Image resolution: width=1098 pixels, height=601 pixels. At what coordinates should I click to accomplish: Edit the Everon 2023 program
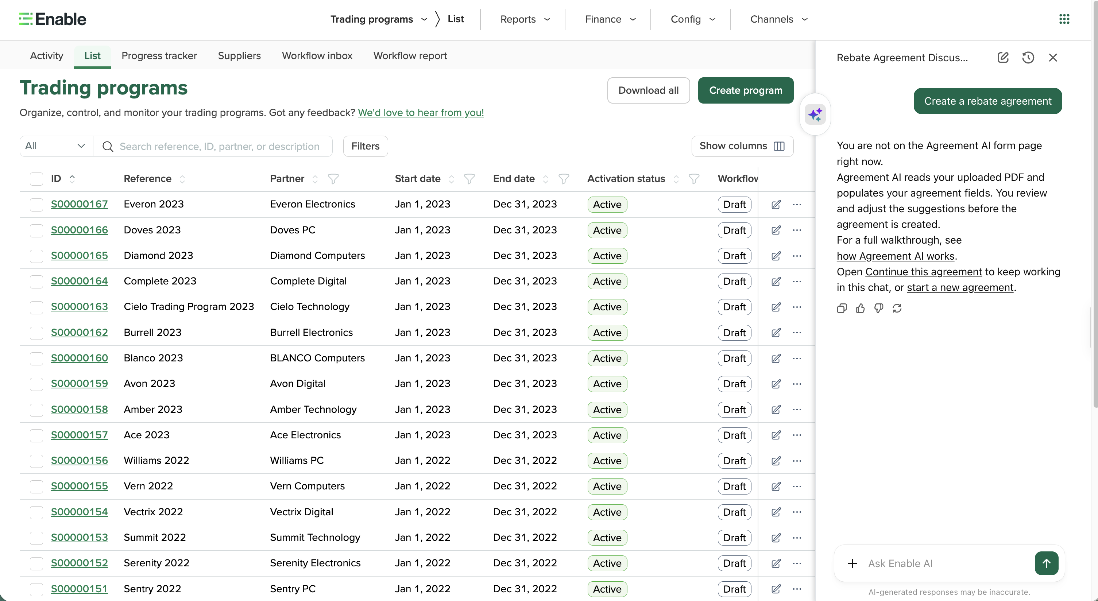click(x=776, y=204)
